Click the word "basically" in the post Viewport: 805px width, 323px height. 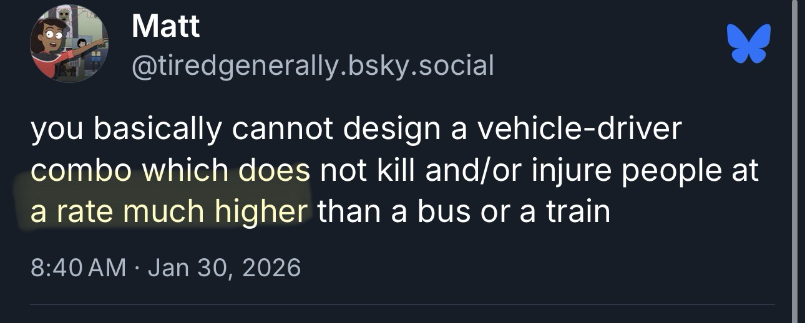pyautogui.click(x=157, y=130)
